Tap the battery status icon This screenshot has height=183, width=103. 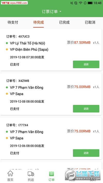[90, 3]
